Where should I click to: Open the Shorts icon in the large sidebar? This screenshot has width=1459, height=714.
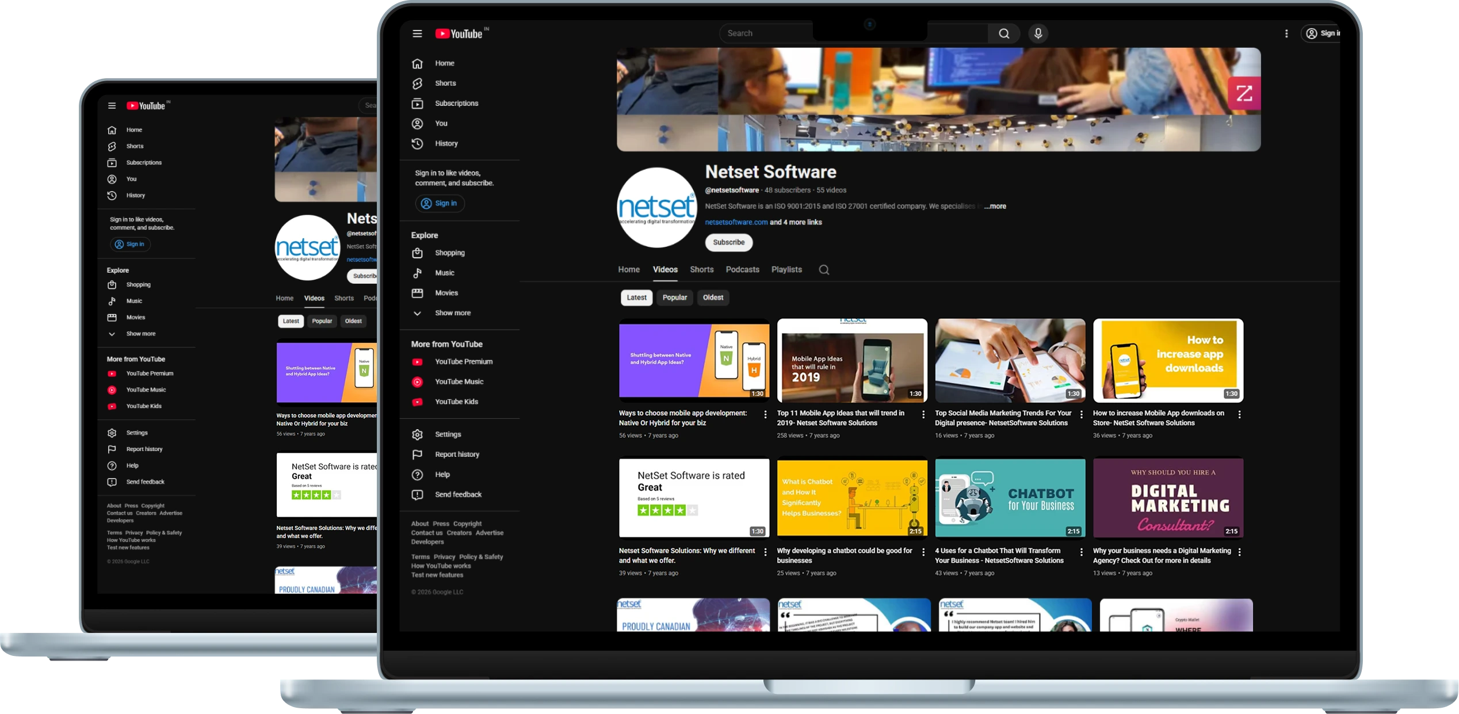[417, 83]
